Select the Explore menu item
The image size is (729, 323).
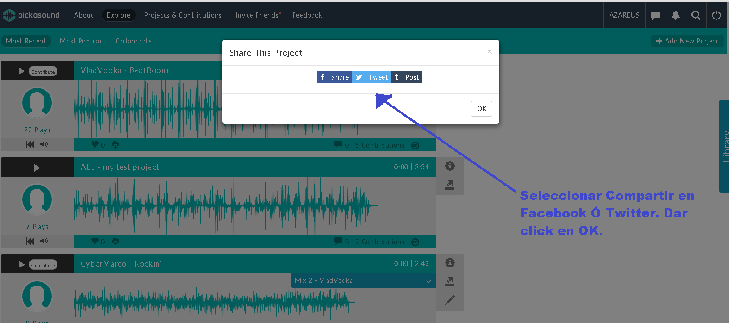pyautogui.click(x=119, y=15)
